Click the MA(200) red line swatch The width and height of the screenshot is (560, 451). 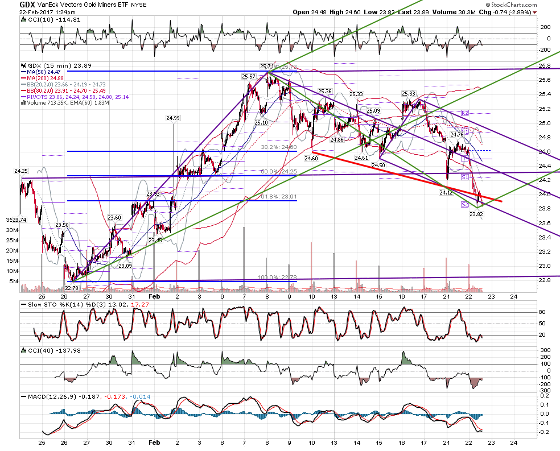[24, 78]
